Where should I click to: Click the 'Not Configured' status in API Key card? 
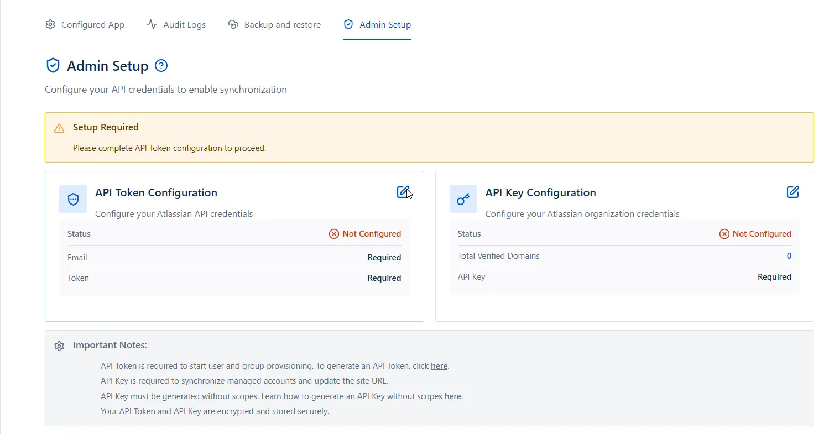762,234
